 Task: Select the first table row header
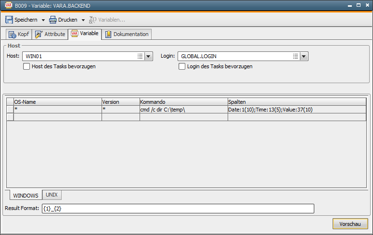pyautogui.click(x=10, y=110)
